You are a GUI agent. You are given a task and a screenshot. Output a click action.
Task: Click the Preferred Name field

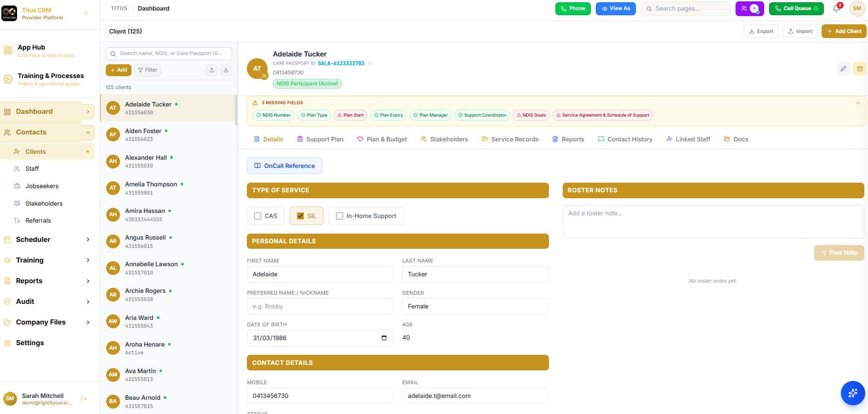(320, 307)
